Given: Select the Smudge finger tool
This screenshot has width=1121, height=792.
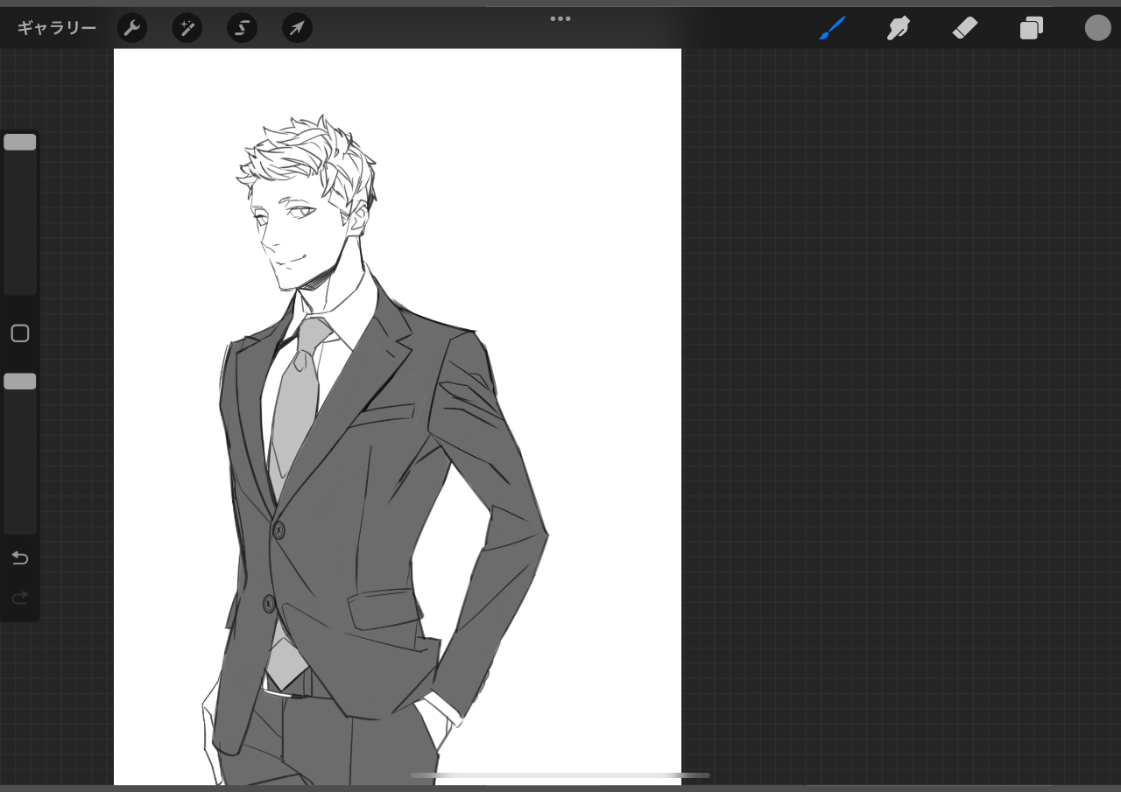Looking at the screenshot, I should [898, 28].
